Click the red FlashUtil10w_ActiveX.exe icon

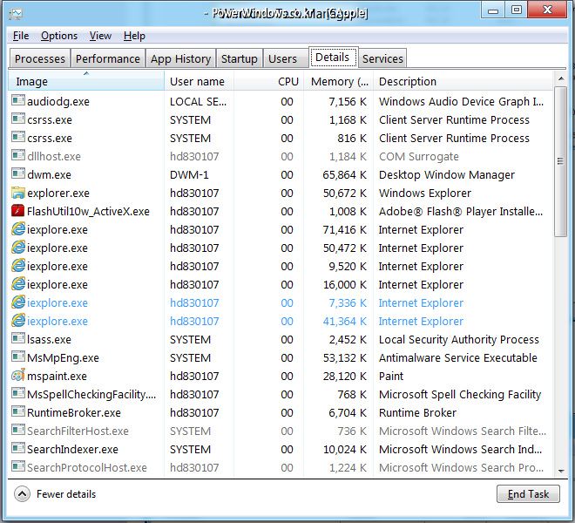18,211
